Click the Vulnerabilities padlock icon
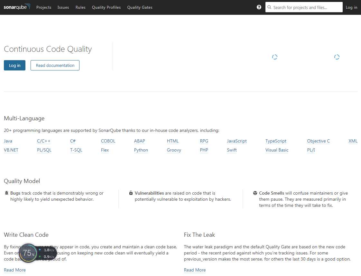 tap(131, 193)
